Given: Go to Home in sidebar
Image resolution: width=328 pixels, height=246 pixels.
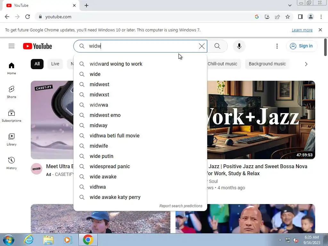Looking at the screenshot, I should tap(12, 69).
